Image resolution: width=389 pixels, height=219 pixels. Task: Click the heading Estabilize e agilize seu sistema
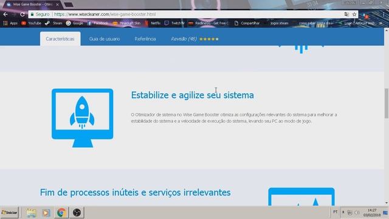pos(192,95)
